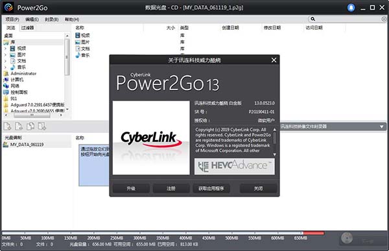Image resolution: width=389 pixels, height=251 pixels.
Task: Select Adguard 7.0.2591.6457 folder
Action: pyautogui.click(x=37, y=105)
